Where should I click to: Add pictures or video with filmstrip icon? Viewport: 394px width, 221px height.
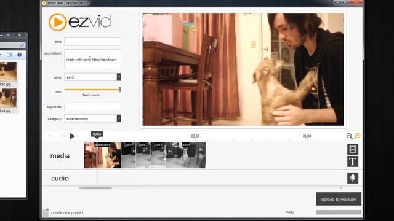(x=353, y=149)
